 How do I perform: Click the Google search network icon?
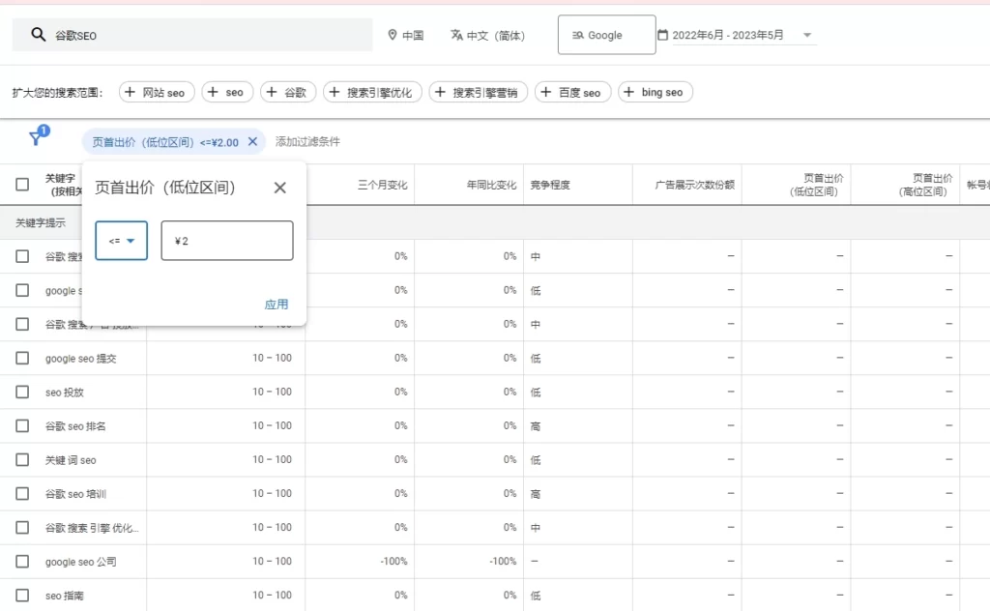point(578,36)
